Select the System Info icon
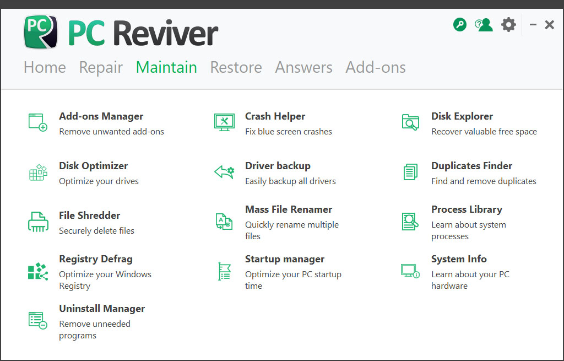Image resolution: width=564 pixels, height=361 pixels. (x=410, y=271)
